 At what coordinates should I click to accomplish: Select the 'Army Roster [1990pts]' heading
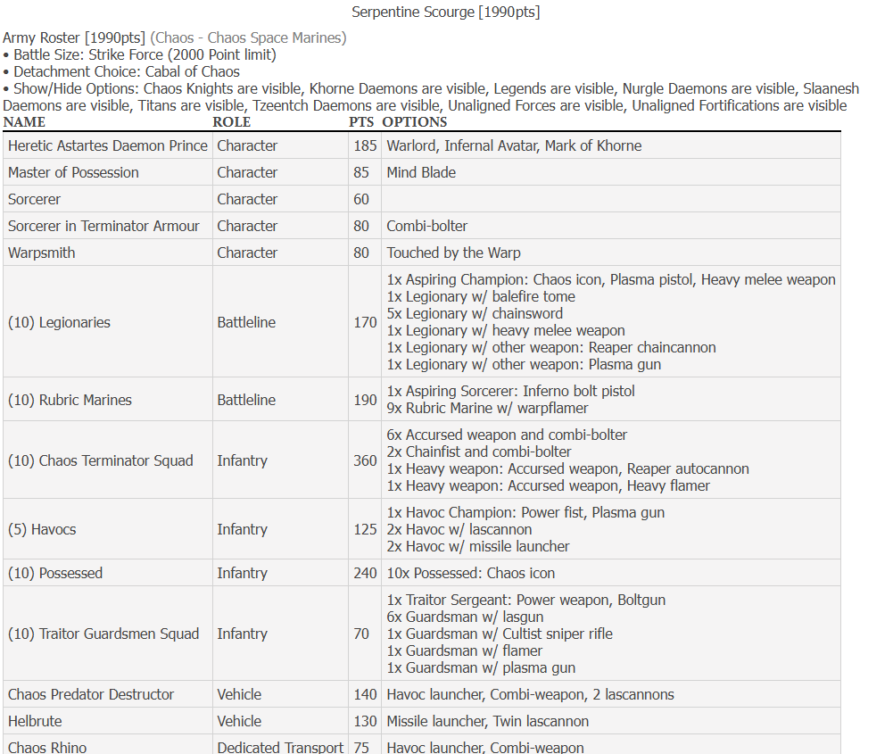(x=74, y=37)
